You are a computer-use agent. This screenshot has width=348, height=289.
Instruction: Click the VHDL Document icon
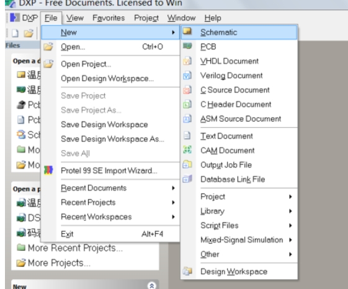coord(187,61)
